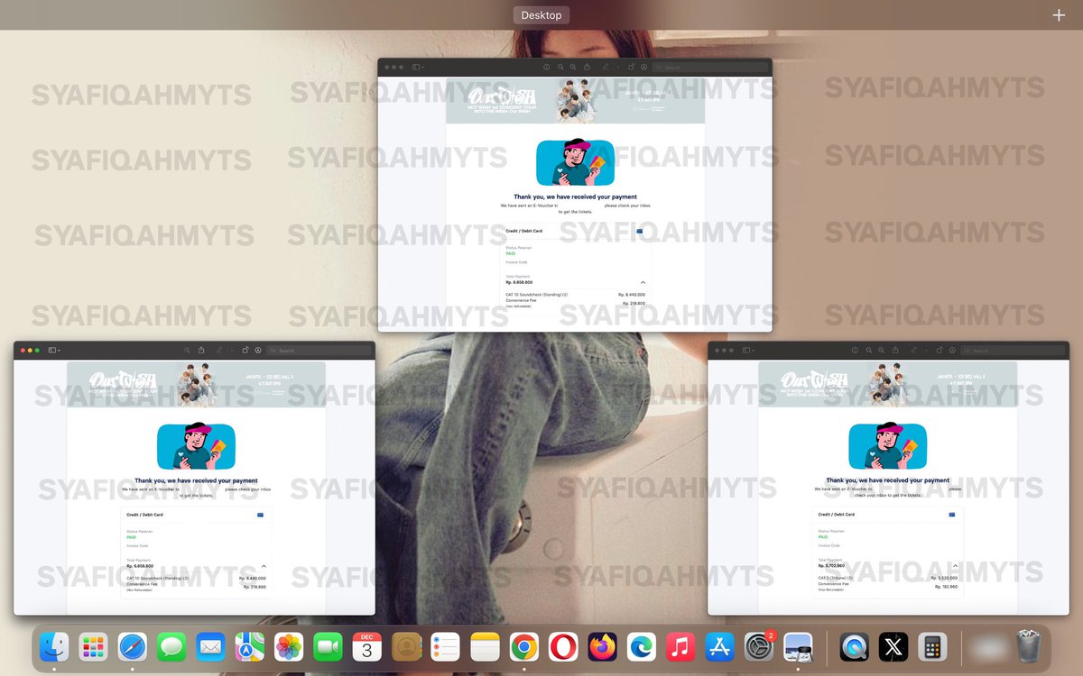
Task: Show document info via the circled-i icon
Action: point(547,67)
